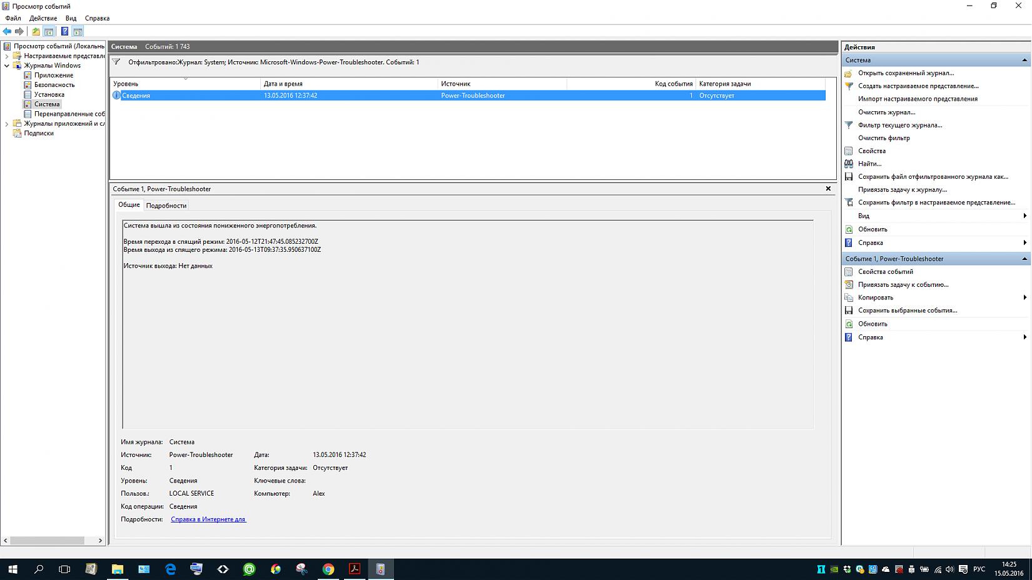Select the Безопасность log in tree
1032x580 pixels.
pyautogui.click(x=54, y=85)
